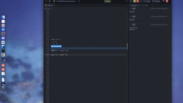Toggle the sidebar panel icon in header
Viewport: 183px width, 103px height.
pos(47,1)
